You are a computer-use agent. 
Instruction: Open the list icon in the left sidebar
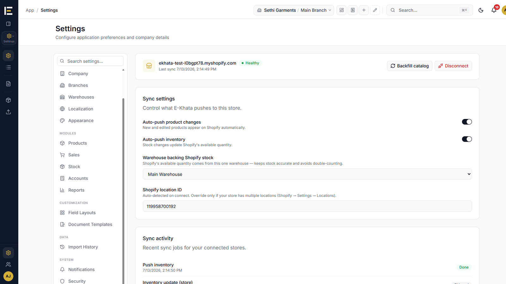(9, 68)
